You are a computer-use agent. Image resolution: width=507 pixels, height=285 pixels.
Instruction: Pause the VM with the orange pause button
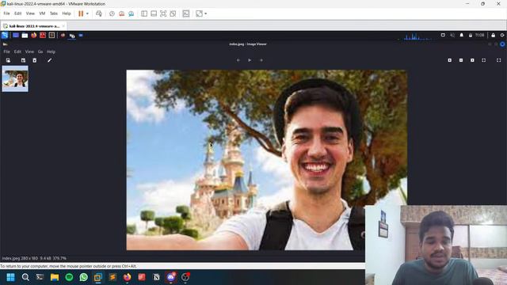(x=81, y=13)
